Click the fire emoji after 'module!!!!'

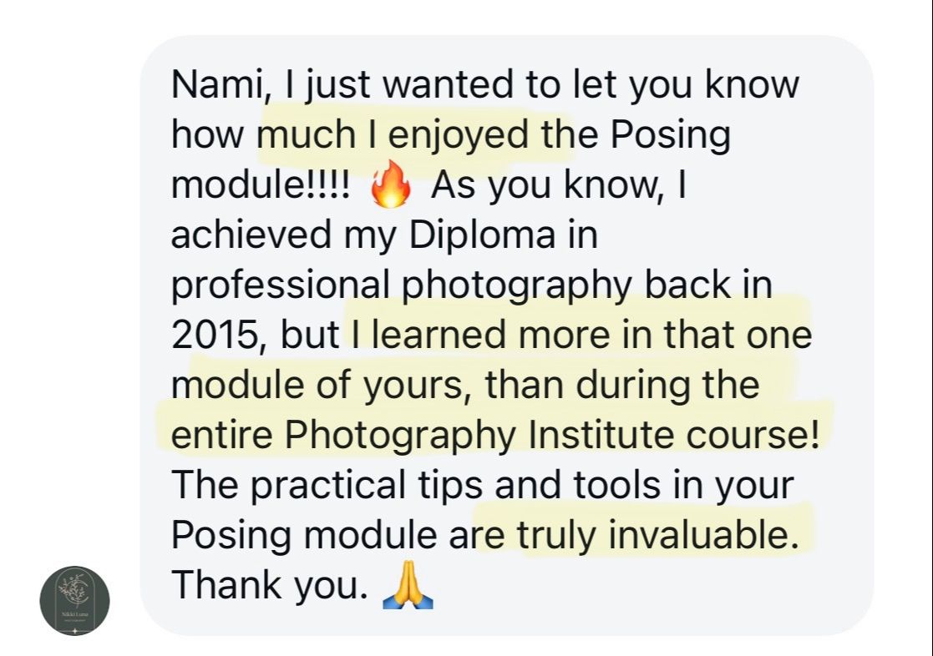point(390,184)
